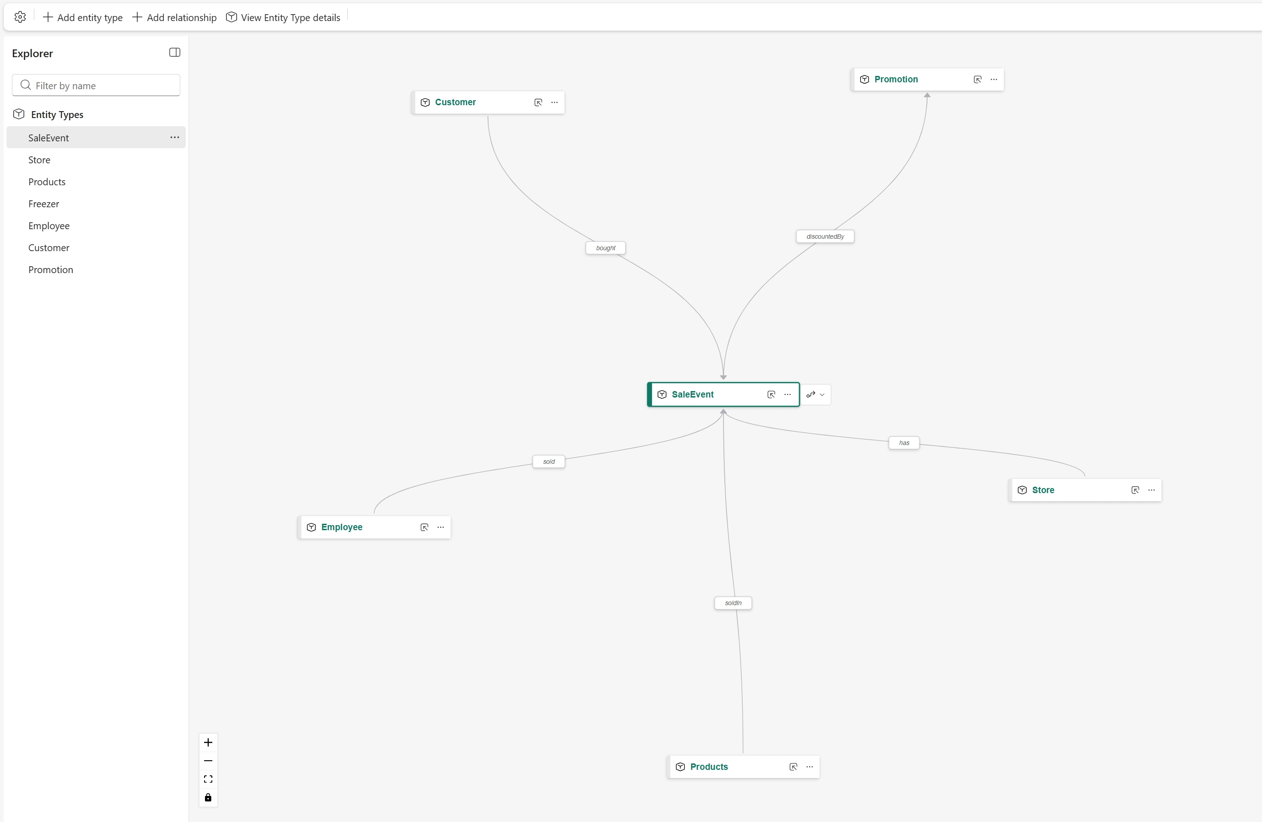Select Freezer in the Explorer list
Screen dimensions: 1262x822
(96, 204)
